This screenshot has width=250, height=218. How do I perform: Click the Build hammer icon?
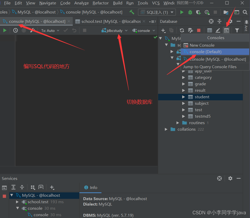click(132, 12)
